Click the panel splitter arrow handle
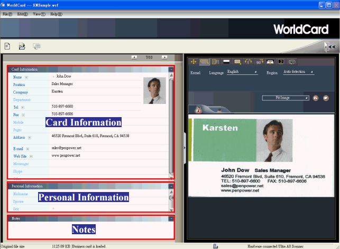 185,148
